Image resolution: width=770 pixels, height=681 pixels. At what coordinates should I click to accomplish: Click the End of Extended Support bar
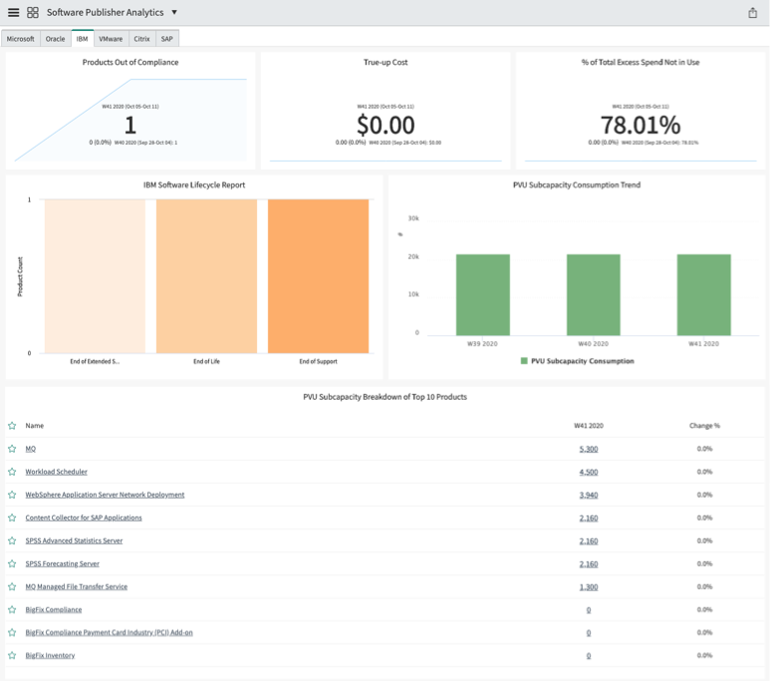[95, 276]
